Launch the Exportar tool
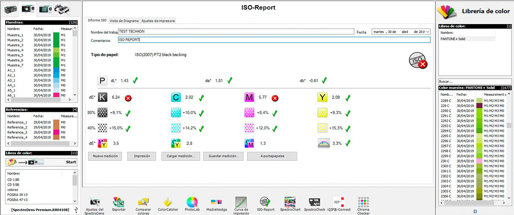 tap(118, 204)
